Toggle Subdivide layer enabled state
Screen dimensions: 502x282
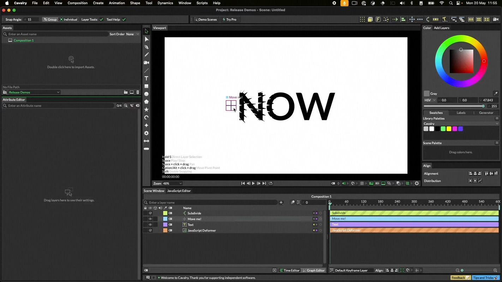pos(150,213)
